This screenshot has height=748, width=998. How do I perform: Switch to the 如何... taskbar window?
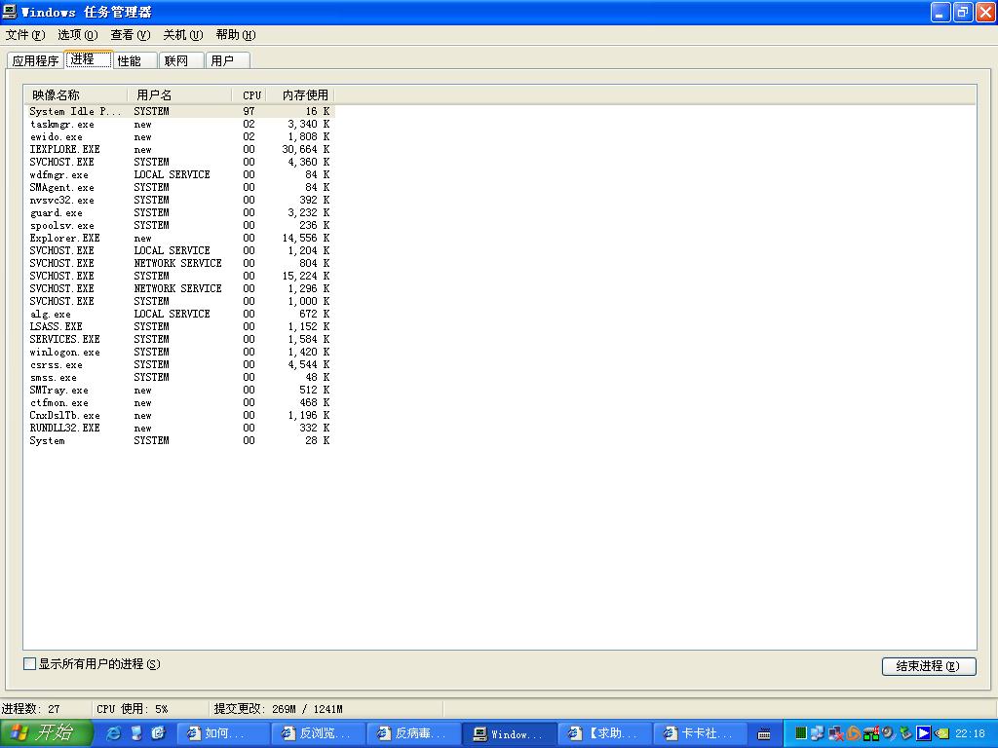[223, 734]
